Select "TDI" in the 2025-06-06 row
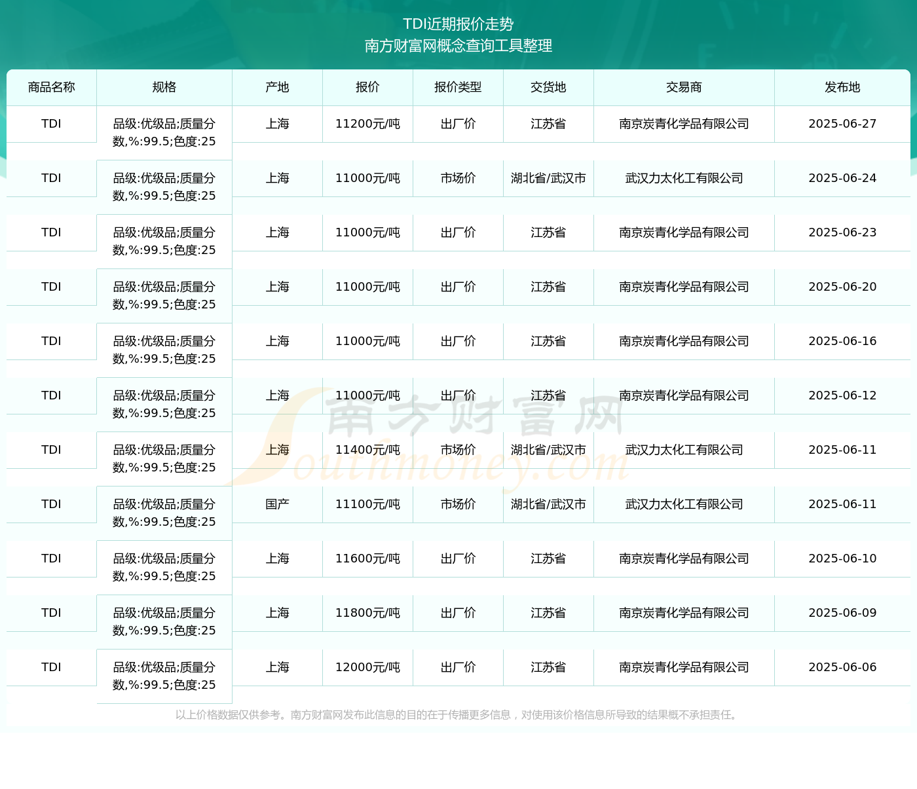 pyautogui.click(x=52, y=667)
